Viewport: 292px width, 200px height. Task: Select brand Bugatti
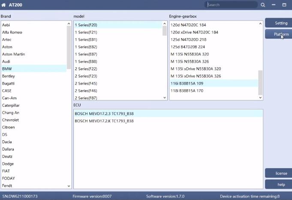coord(34,83)
